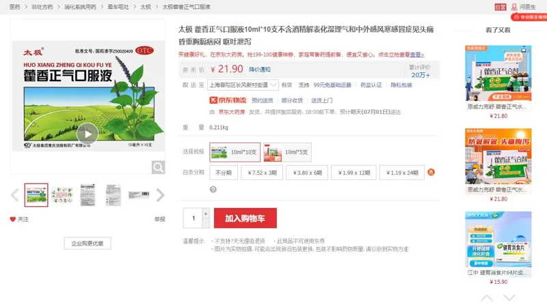Click the 举报 report link

coord(160,219)
